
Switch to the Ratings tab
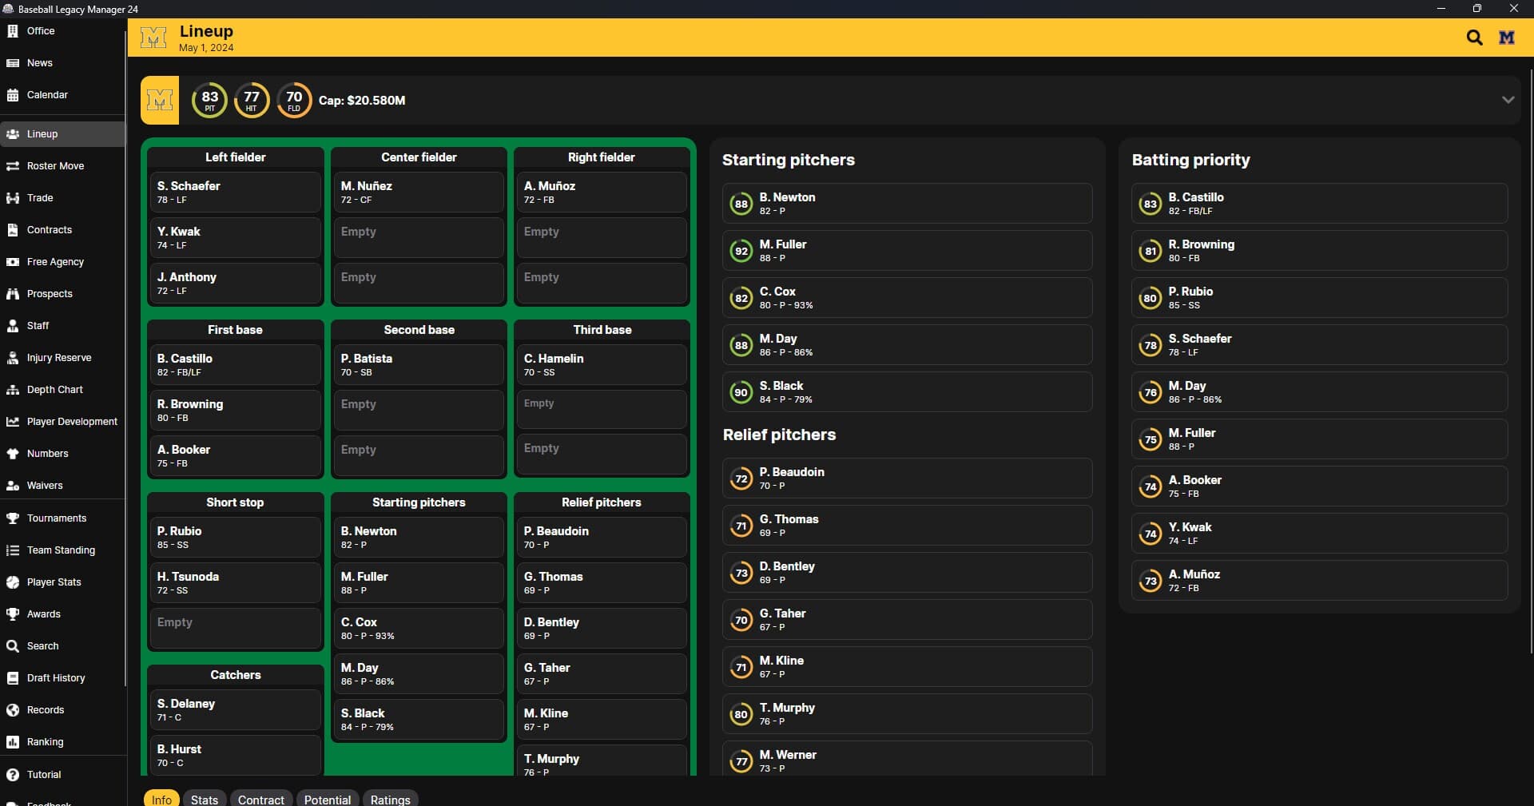(391, 799)
